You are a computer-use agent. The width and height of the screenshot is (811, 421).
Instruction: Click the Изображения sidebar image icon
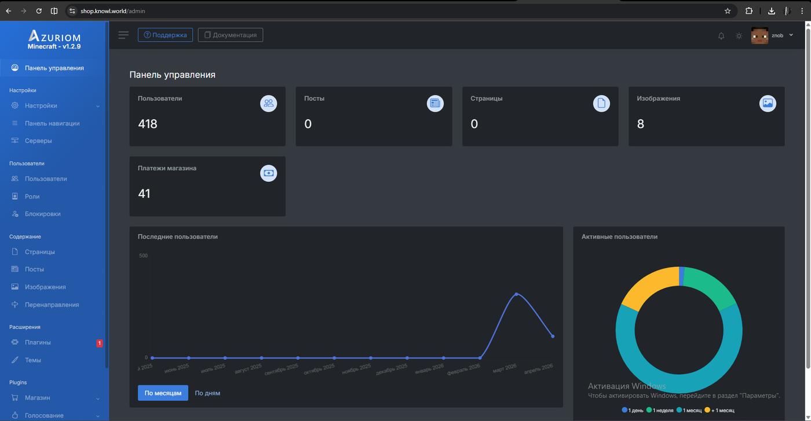coord(15,287)
